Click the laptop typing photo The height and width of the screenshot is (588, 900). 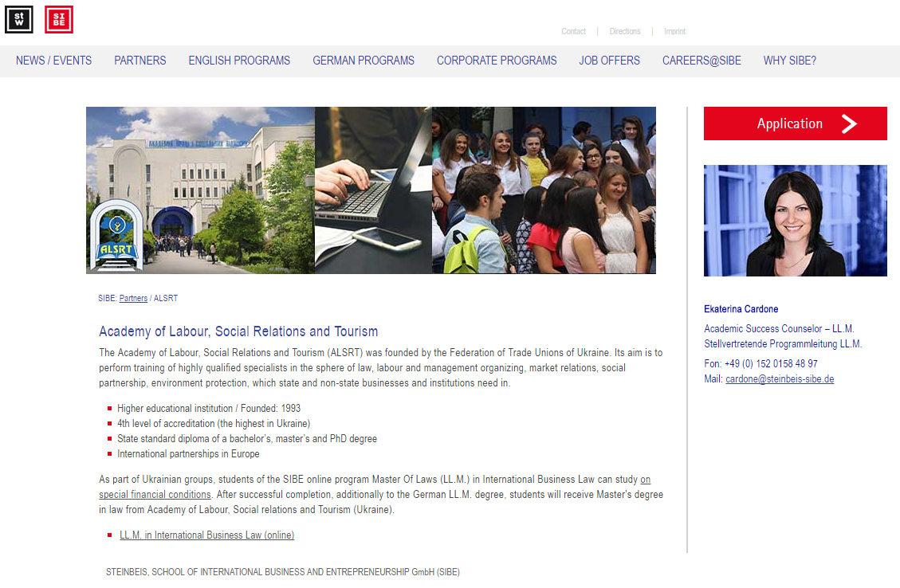(373, 190)
